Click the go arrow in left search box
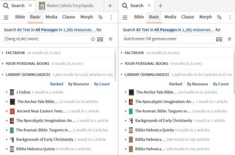235x155 pixels. click(93, 39)
